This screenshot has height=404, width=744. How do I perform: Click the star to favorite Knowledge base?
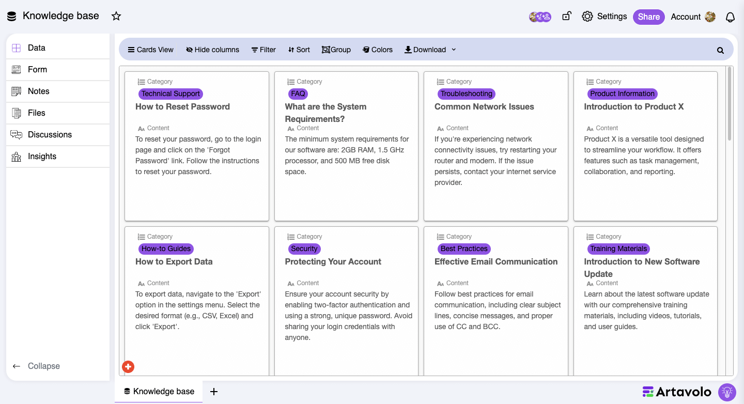coord(116,16)
